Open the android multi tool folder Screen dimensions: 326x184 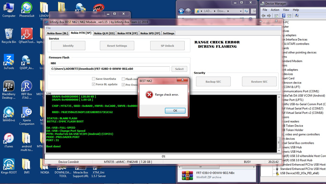pos(27,142)
